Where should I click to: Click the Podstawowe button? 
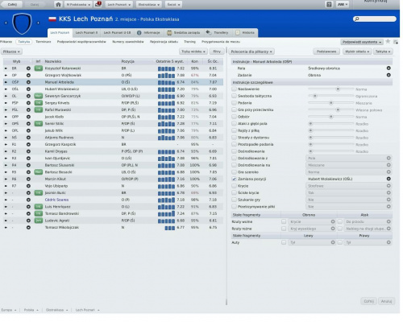pos(326,52)
